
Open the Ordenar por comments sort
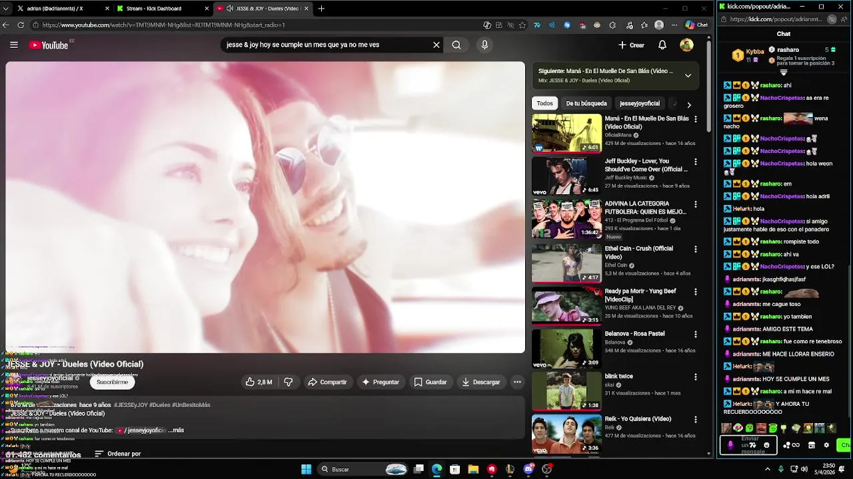[x=117, y=454]
